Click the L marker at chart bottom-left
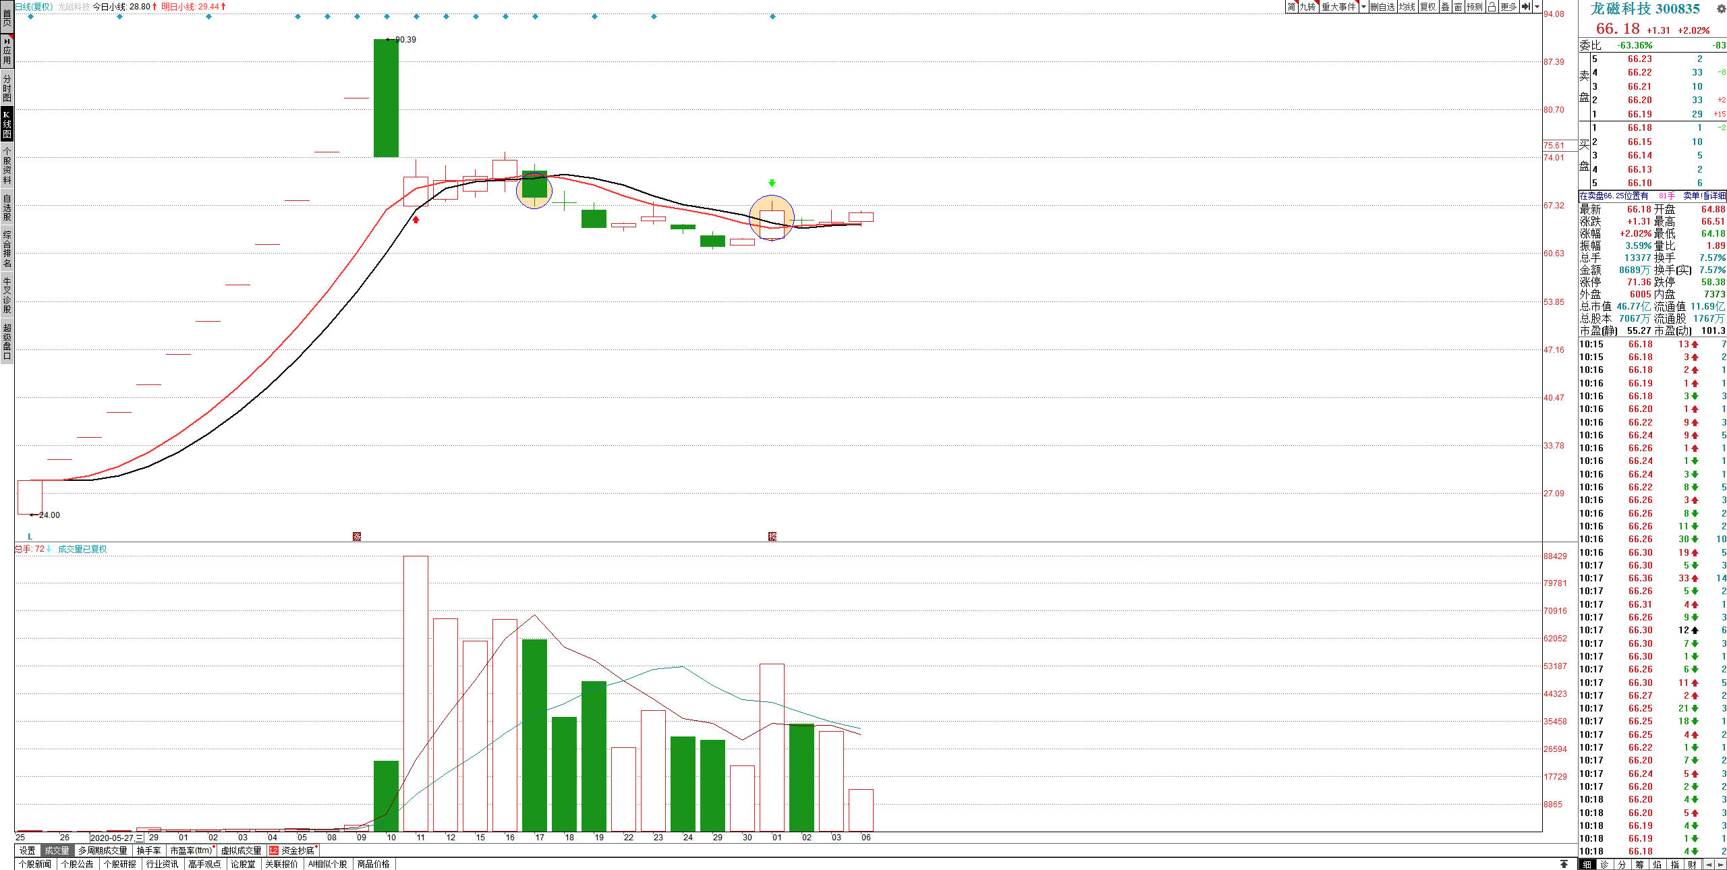This screenshot has width=1727, height=870. coord(30,536)
